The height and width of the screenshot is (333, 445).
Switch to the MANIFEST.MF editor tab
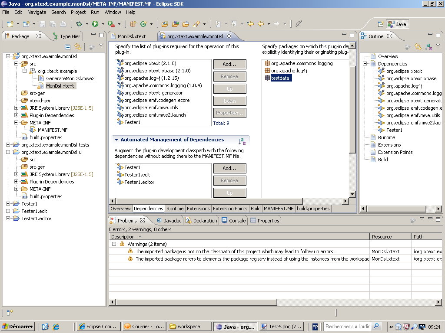279,209
